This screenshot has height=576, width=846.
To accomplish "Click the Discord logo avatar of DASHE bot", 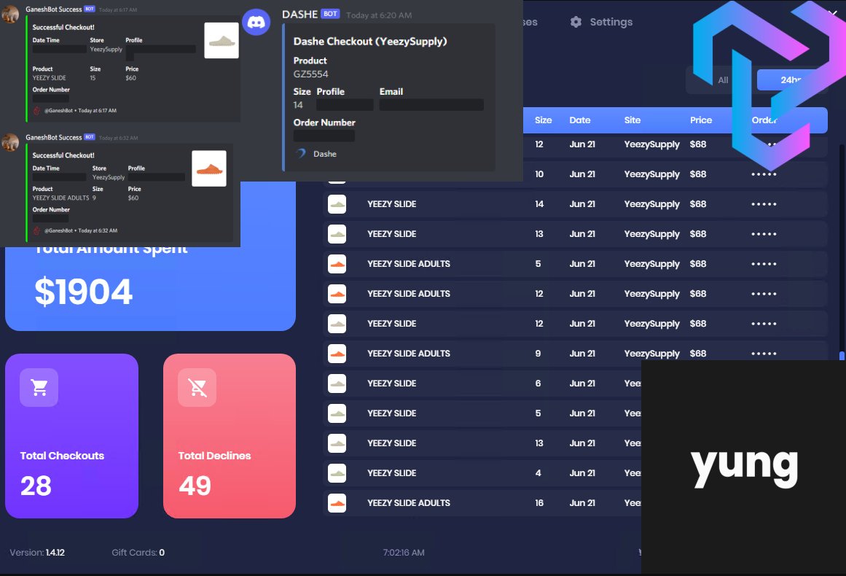I will [256, 22].
